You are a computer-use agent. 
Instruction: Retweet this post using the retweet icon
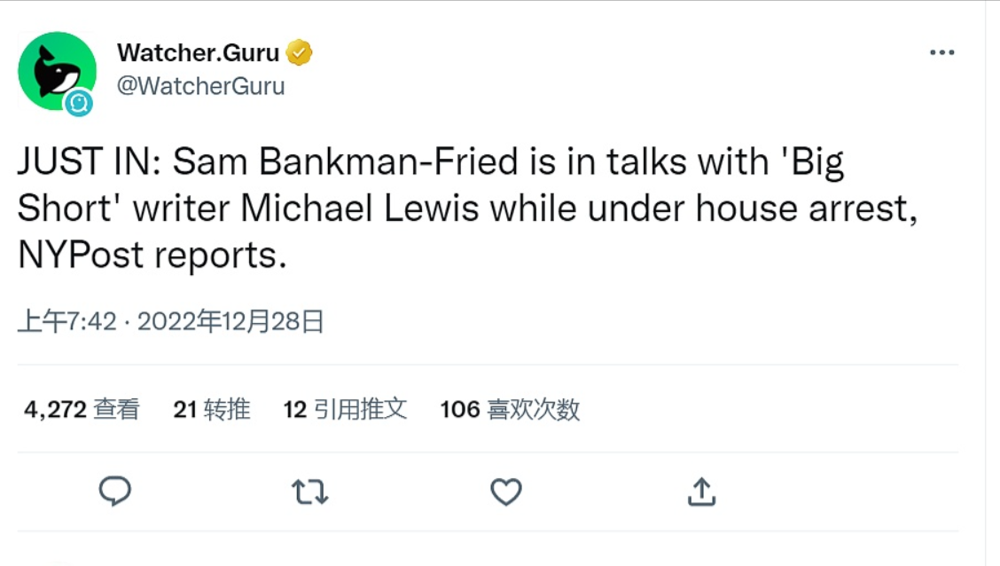310,491
